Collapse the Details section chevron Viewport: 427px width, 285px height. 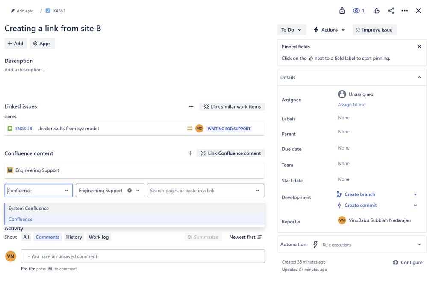point(419,78)
